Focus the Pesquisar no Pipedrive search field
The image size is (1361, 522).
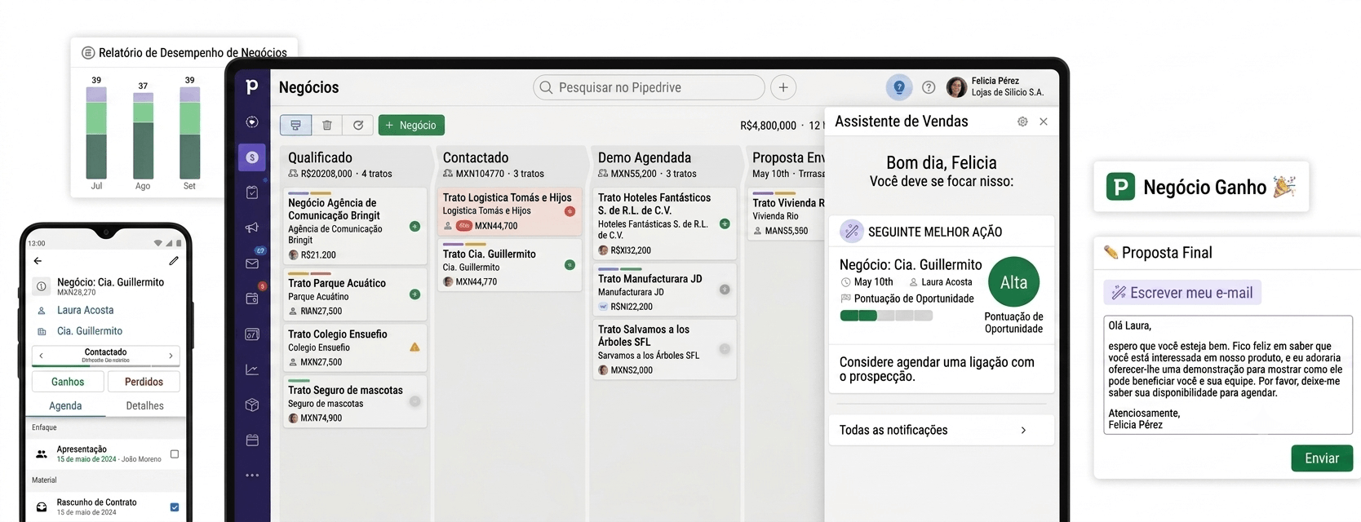[649, 87]
